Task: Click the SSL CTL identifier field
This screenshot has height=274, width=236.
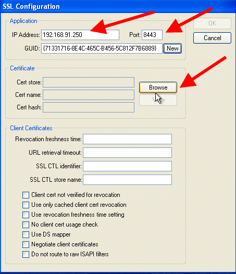Action: (128, 166)
